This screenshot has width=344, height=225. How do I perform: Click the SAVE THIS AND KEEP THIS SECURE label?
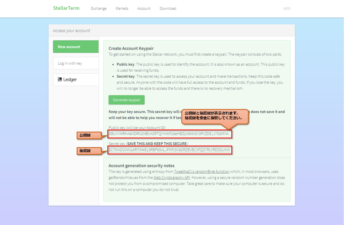coord(157,144)
